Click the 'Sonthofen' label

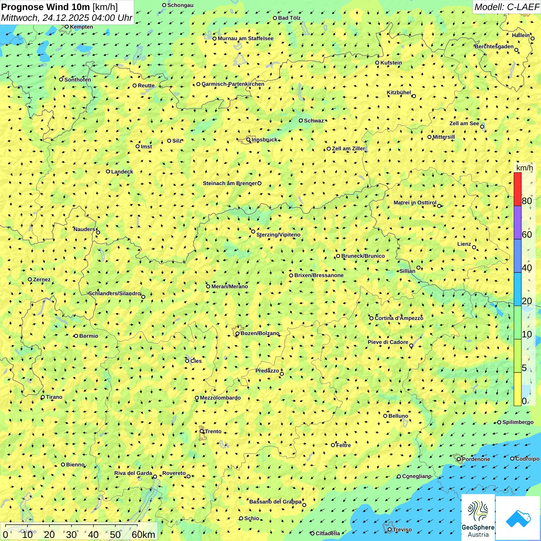coord(78,80)
